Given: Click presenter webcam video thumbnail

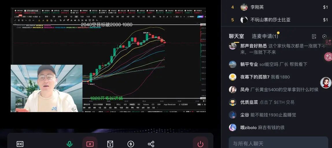Looking at the screenshot, I should tap(46, 88).
